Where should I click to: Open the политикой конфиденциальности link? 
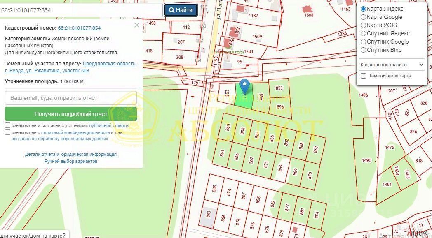point(75,132)
